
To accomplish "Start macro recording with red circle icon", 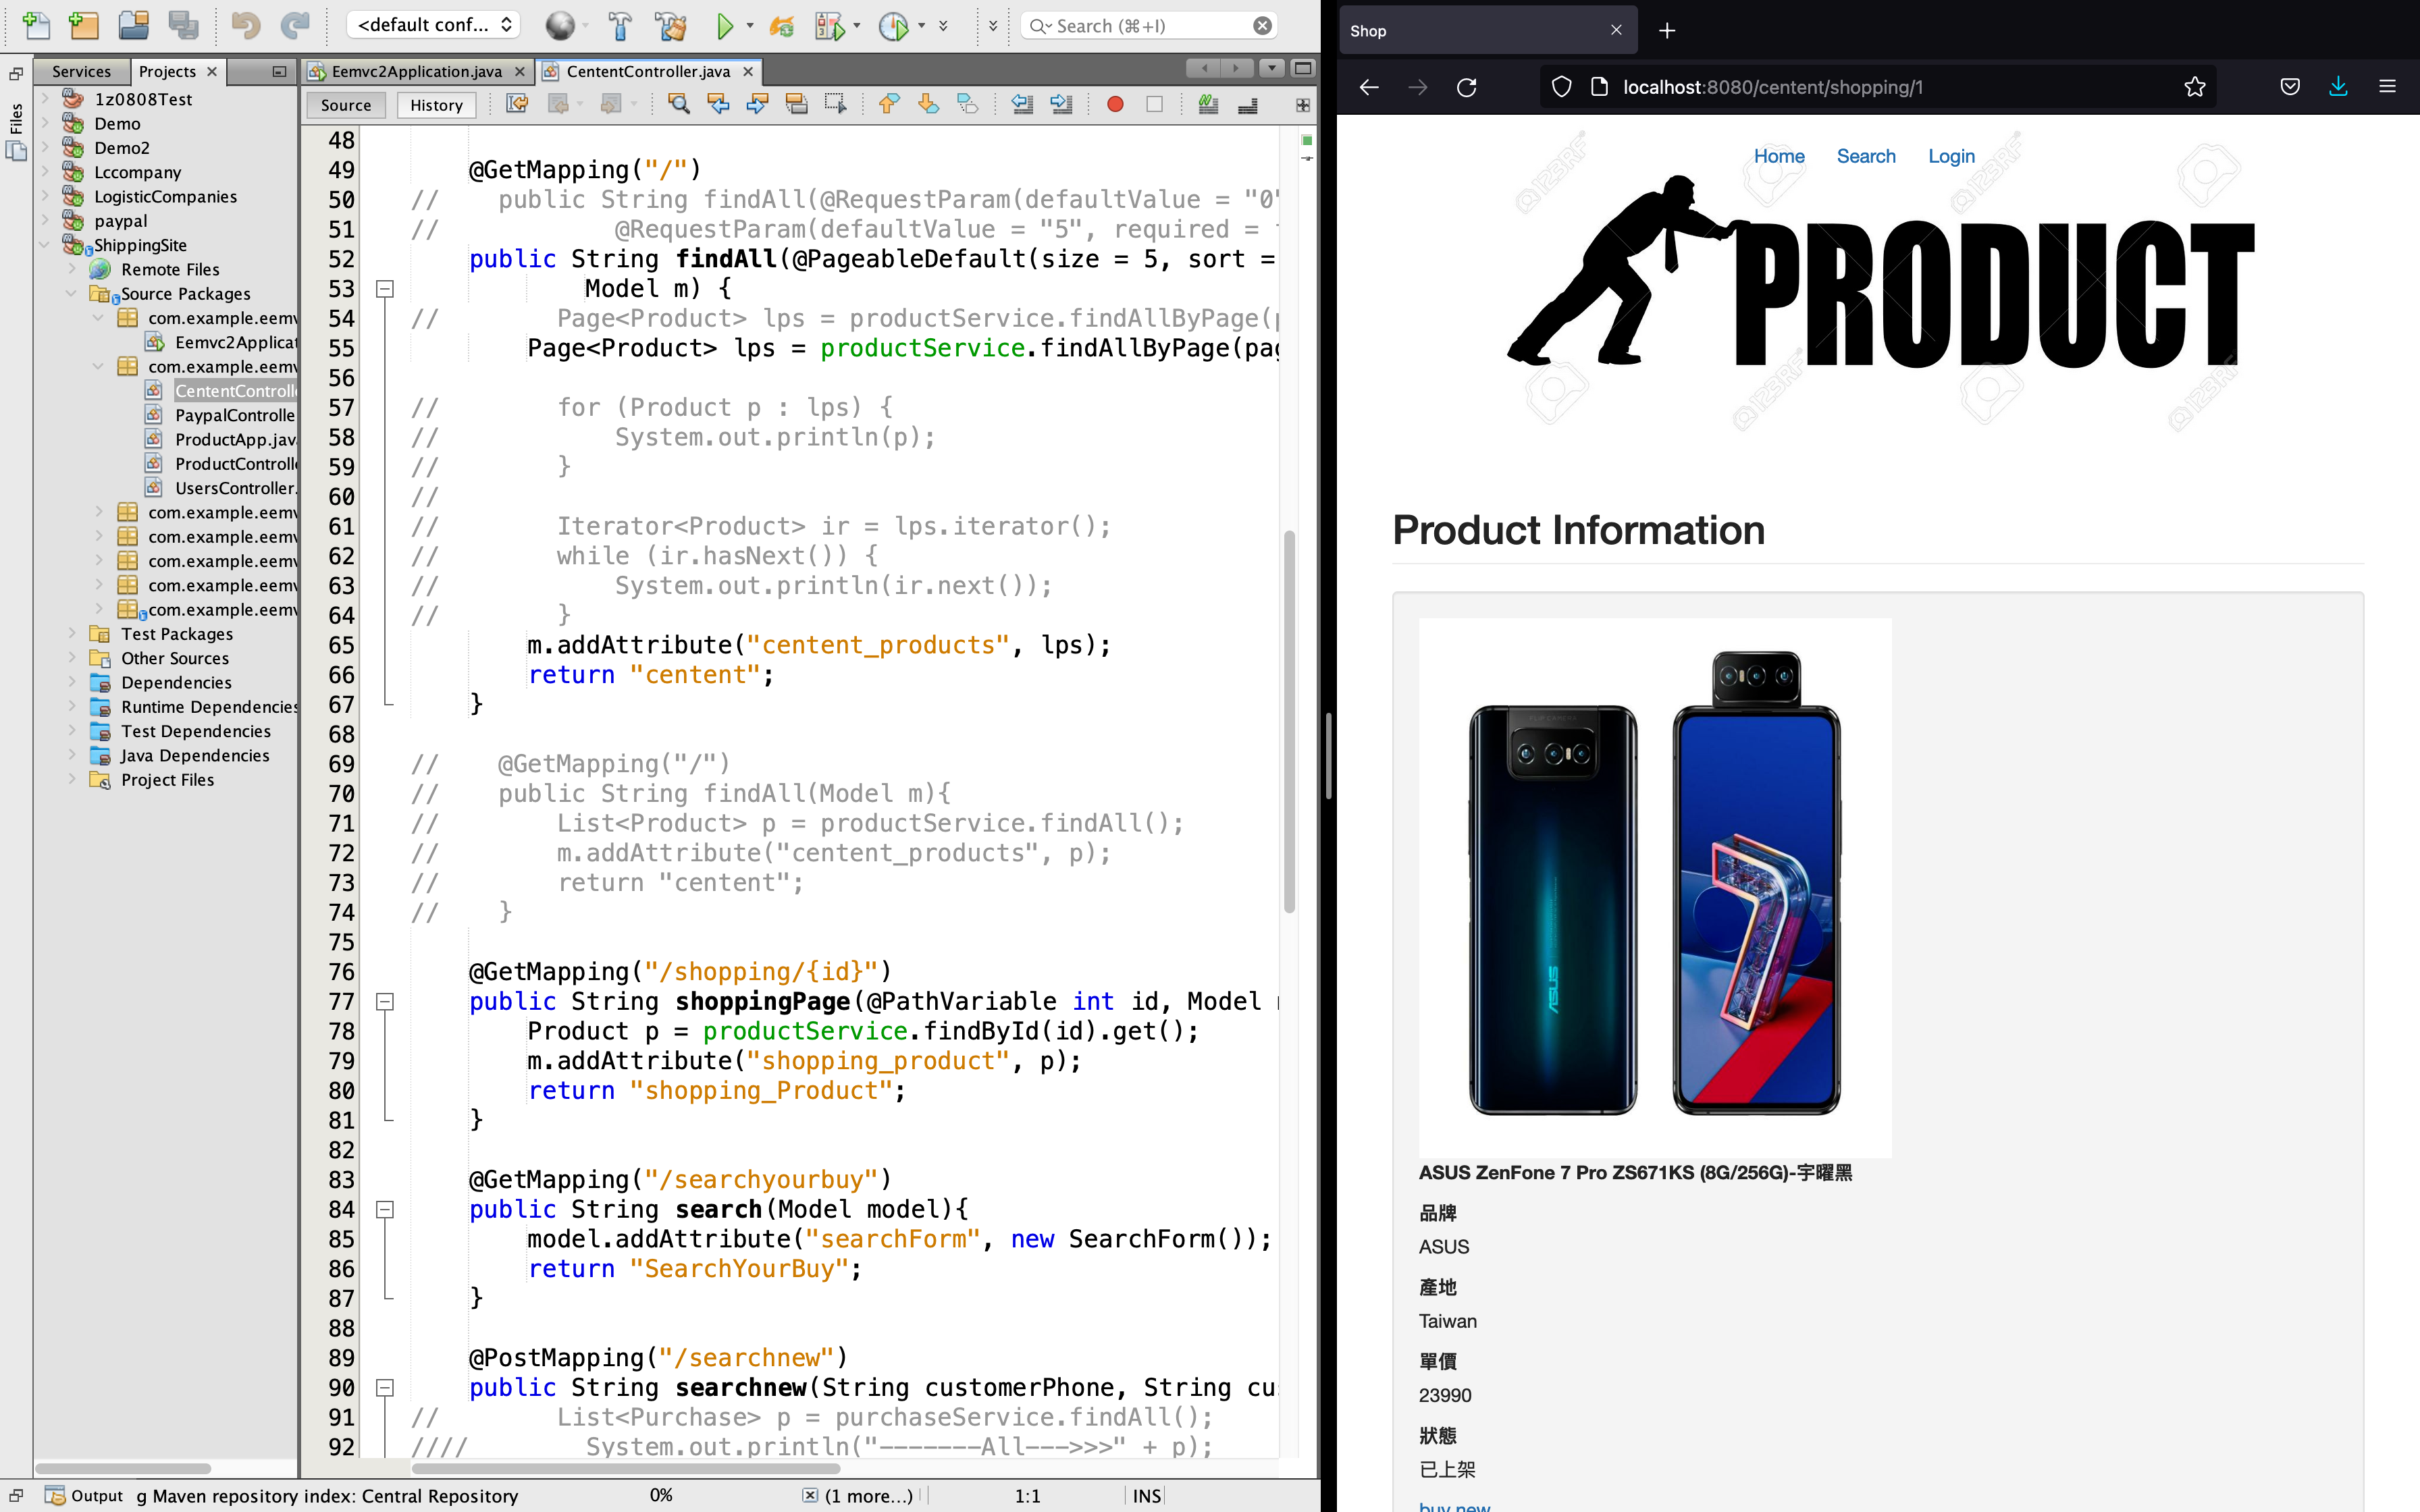I will (1115, 104).
